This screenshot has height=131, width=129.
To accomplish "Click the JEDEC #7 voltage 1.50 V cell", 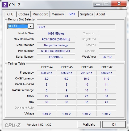I will coord(106,114).
